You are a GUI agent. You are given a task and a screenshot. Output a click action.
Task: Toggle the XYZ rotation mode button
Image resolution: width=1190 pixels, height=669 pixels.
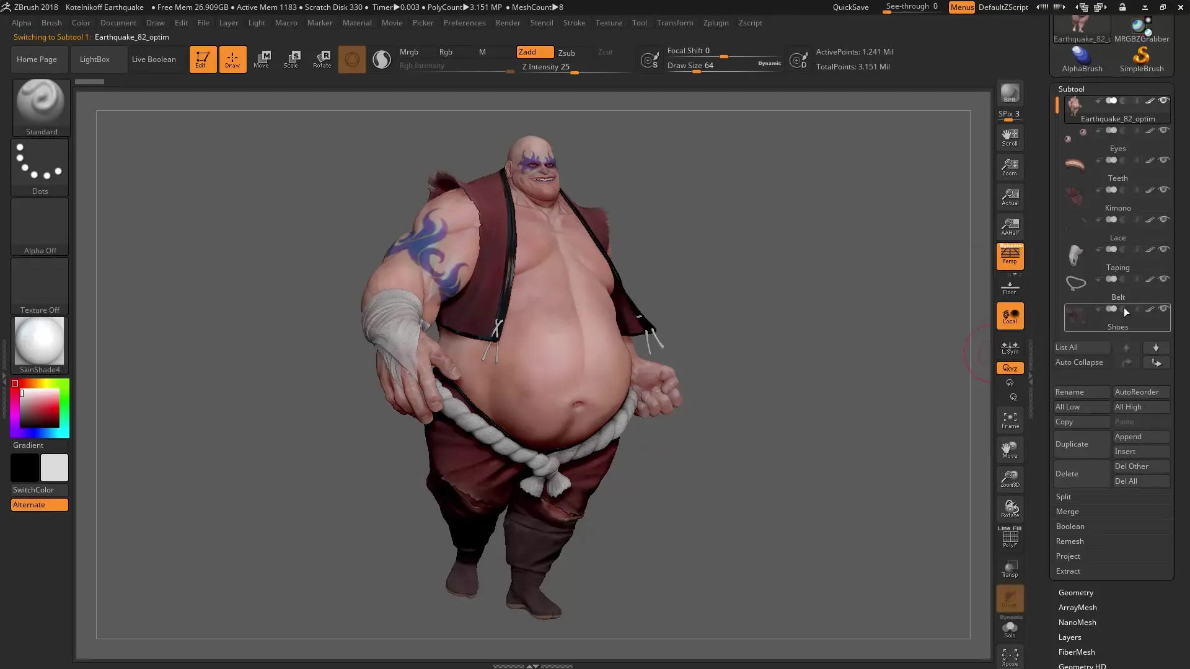tap(1010, 368)
